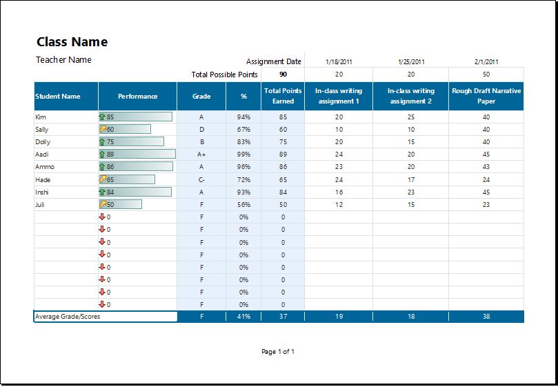Select Hade's performance data bar showing 65
This screenshot has width=558, height=387.
click(x=127, y=179)
